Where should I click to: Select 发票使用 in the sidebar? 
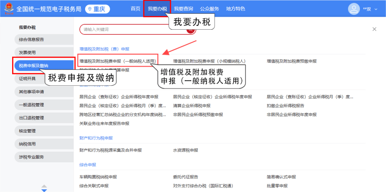pyautogui.click(x=44, y=53)
